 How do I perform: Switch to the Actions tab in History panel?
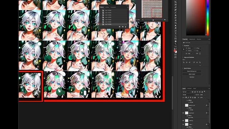coord(107,7)
